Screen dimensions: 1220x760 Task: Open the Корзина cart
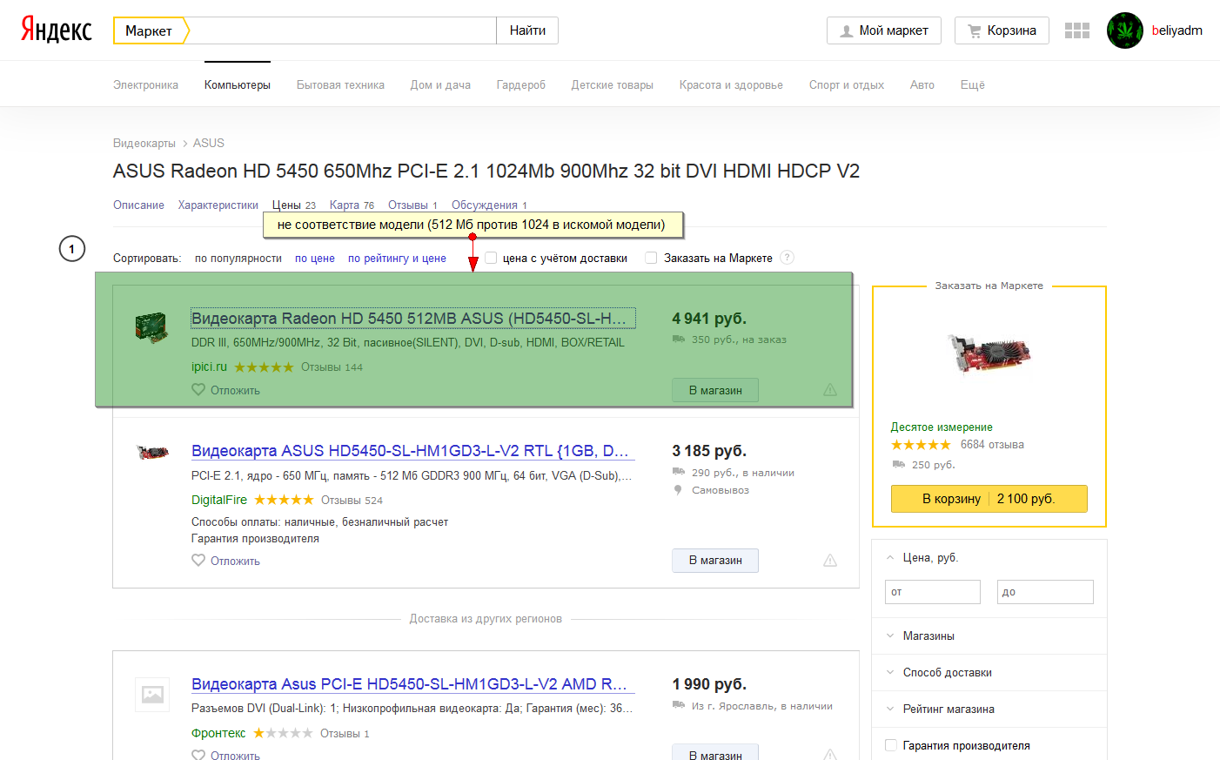[1002, 30]
